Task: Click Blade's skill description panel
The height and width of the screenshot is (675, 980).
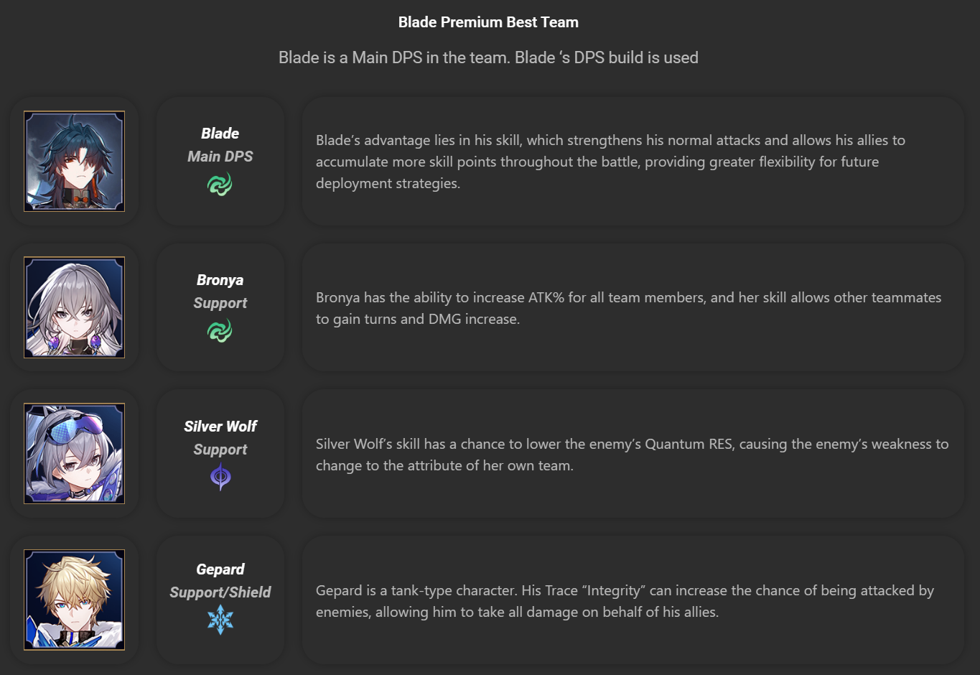Action: (x=633, y=162)
